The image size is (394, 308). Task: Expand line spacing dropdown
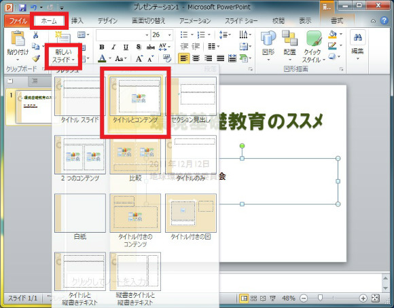(229, 35)
